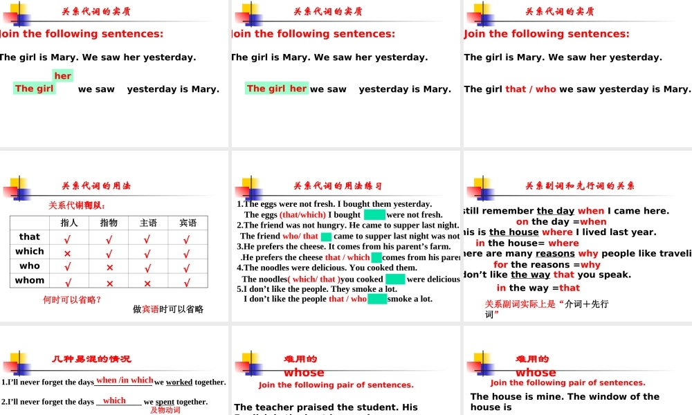This screenshot has width=692, height=415.
Task: Click the line 'on the day =when'
Action: (561, 221)
